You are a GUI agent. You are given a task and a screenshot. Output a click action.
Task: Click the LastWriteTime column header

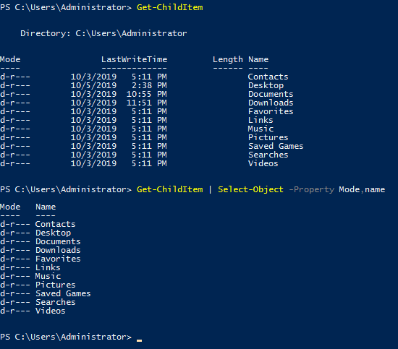(x=134, y=59)
